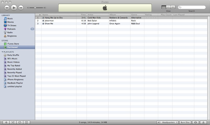Switch to list view
The height and width of the screenshot is (125, 210).
pyautogui.click(x=164, y=7)
